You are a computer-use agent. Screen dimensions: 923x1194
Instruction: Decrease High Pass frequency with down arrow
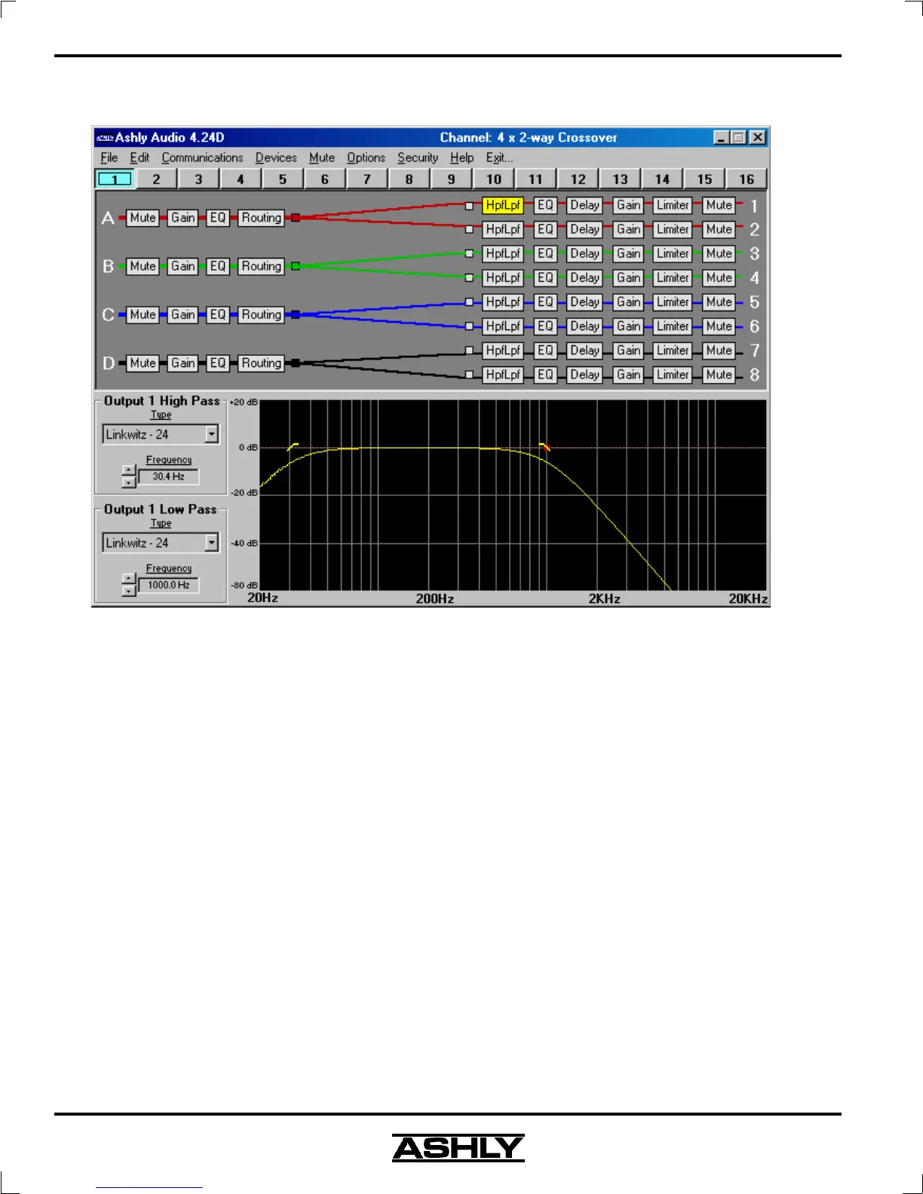(x=129, y=482)
